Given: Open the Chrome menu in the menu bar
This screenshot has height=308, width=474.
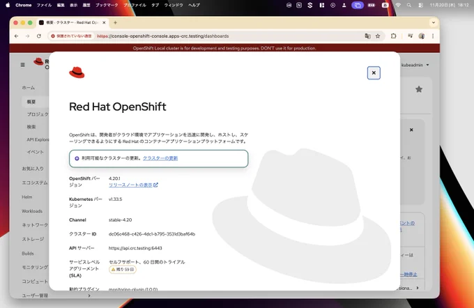Looking at the screenshot, I should click(x=23, y=5).
